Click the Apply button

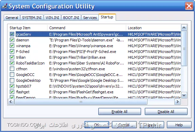tap(152, 125)
